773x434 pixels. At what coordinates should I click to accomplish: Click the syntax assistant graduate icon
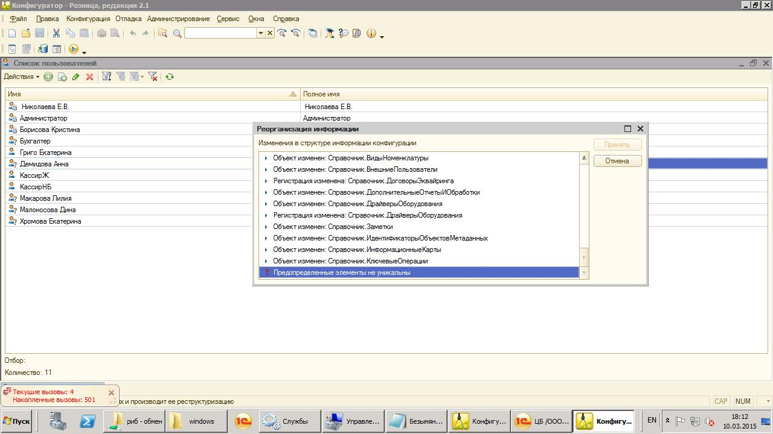330,33
